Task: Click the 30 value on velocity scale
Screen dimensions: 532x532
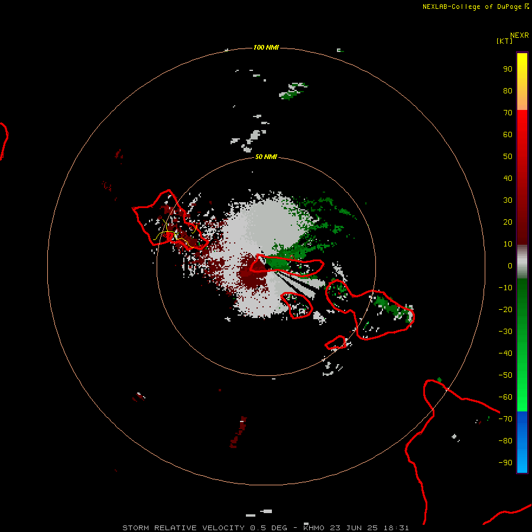Action: pyautogui.click(x=508, y=200)
